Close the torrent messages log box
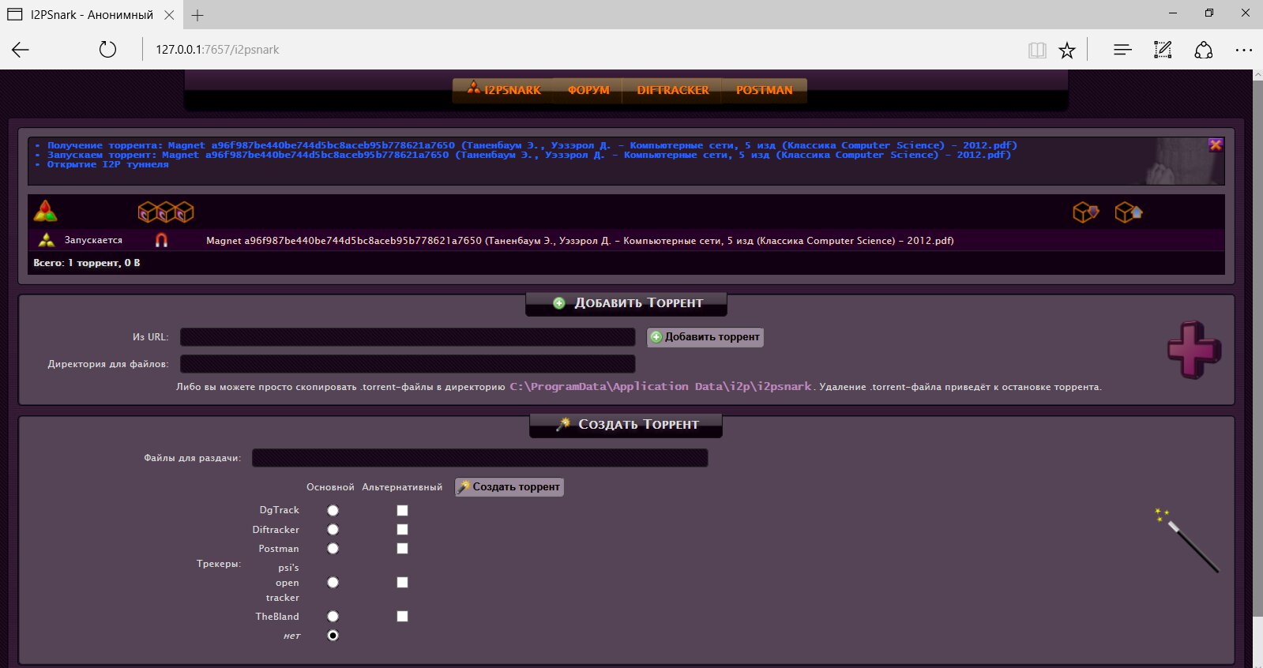Viewport: 1263px width, 668px height. tap(1216, 144)
